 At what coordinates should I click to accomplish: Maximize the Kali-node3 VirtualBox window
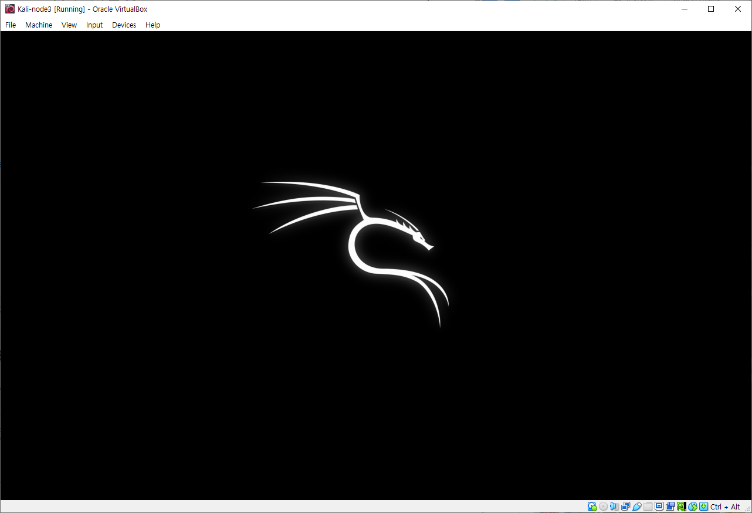click(x=711, y=9)
